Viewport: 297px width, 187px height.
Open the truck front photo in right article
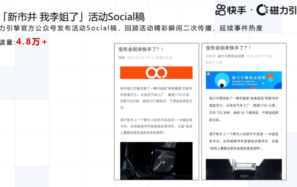click(244, 169)
